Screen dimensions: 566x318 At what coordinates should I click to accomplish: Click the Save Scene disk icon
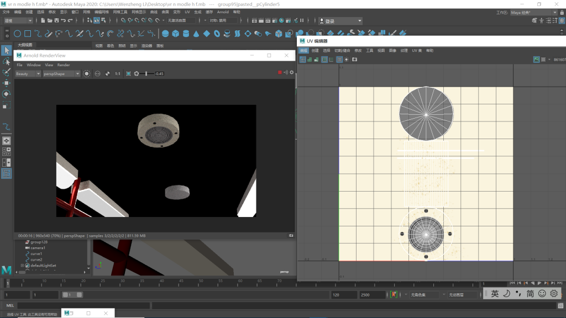click(57, 20)
